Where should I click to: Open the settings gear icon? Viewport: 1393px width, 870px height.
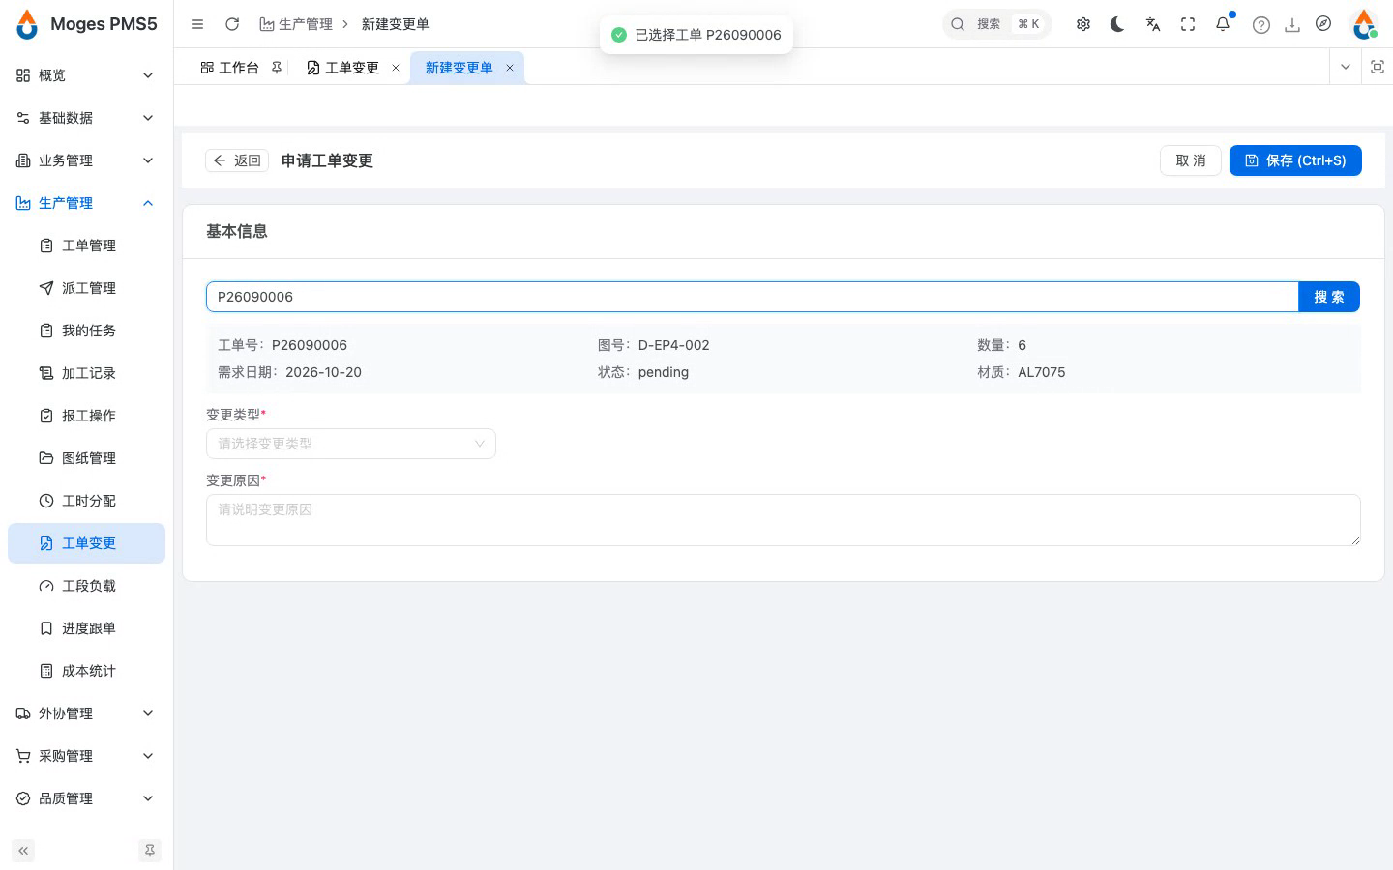[x=1083, y=24]
